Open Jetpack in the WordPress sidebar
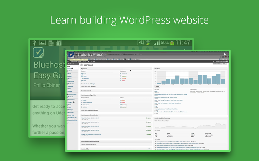This screenshot has height=161, width=259. [70, 71]
